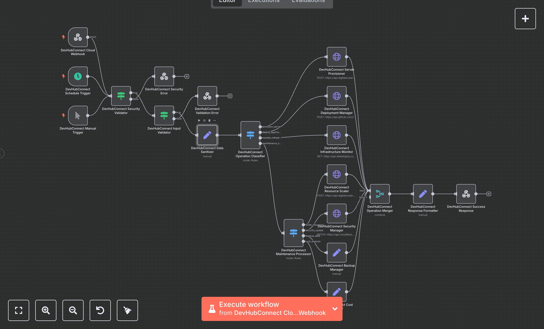Click the DevHubConnect Cloud Webhook node
The image size is (544, 329).
pos(78,37)
